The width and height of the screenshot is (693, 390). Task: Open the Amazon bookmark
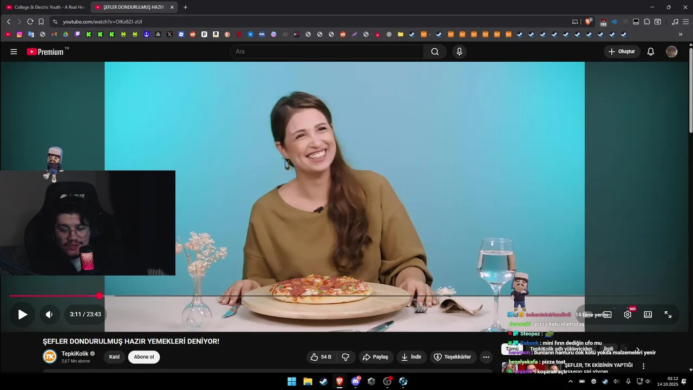(215, 34)
